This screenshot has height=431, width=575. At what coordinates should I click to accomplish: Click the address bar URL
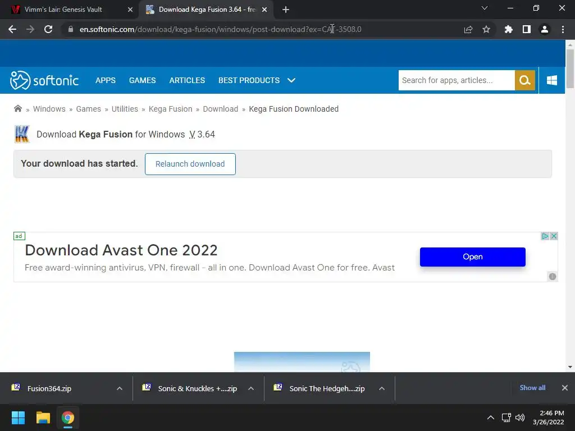coord(220,29)
